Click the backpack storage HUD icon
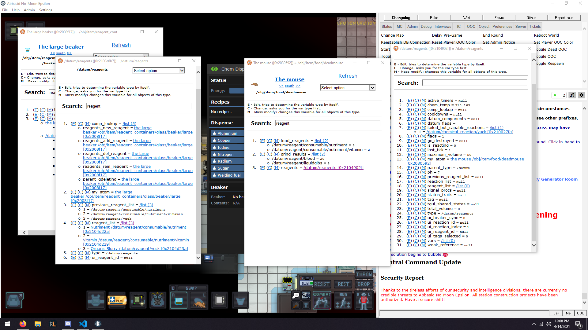The width and height of the screenshot is (588, 330). pos(14,300)
